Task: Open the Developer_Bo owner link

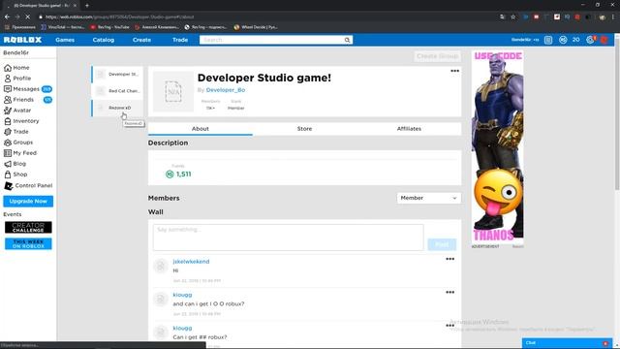Action: point(226,90)
